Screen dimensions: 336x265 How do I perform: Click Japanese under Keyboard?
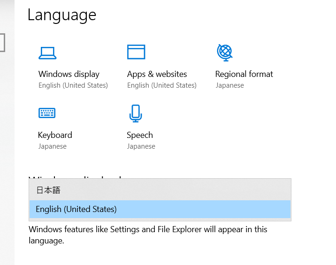52,146
